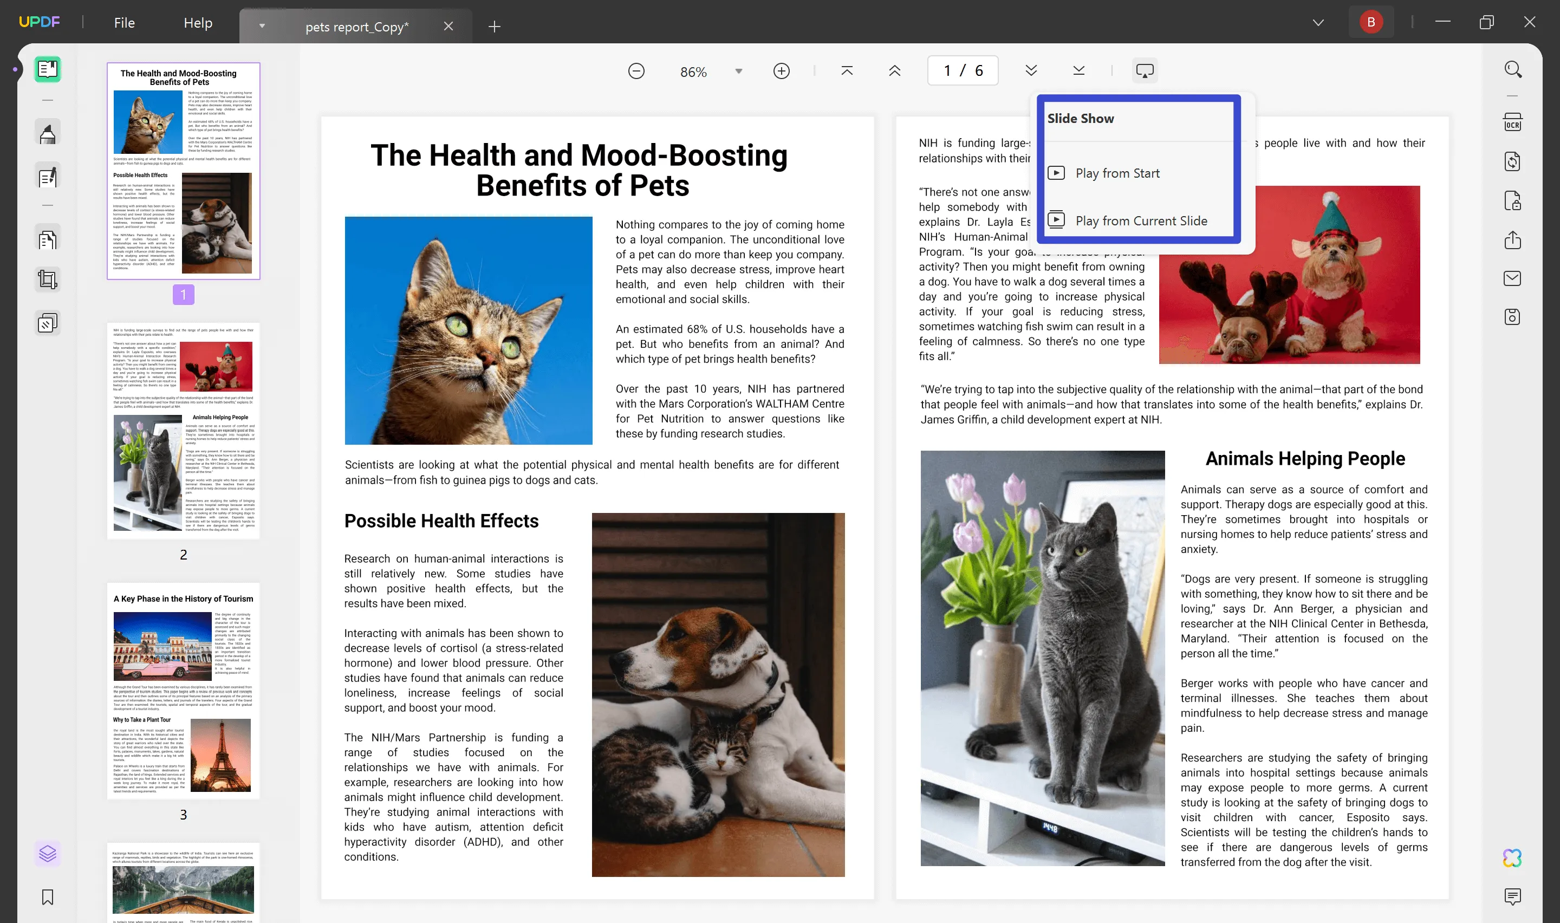Expand the zoom level dropdown
Image resolution: width=1560 pixels, height=923 pixels.
pos(739,70)
